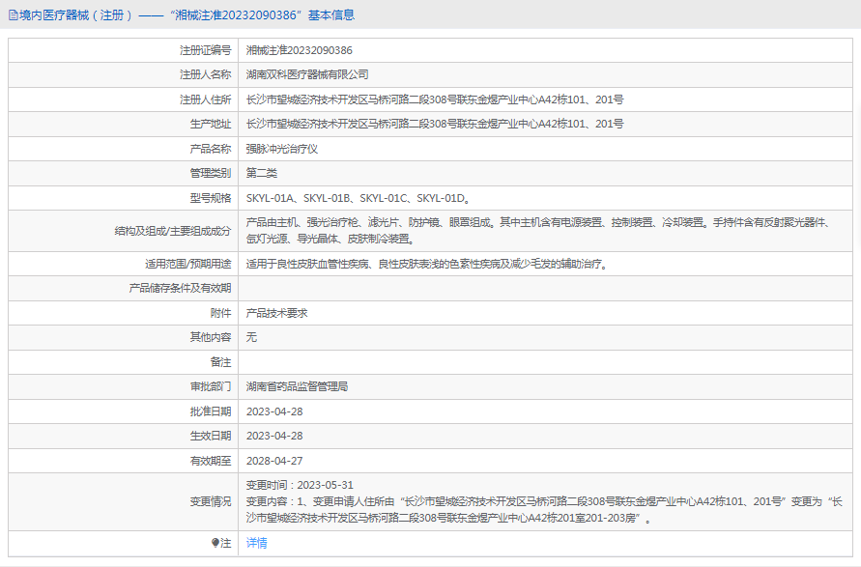Select the 注册人住所 address value
Viewport: 861px width, 567px height.
pos(435,99)
